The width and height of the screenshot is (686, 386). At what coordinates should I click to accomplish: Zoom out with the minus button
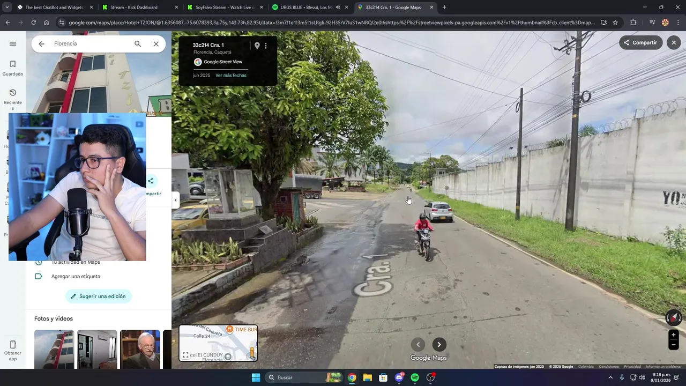[674, 345]
